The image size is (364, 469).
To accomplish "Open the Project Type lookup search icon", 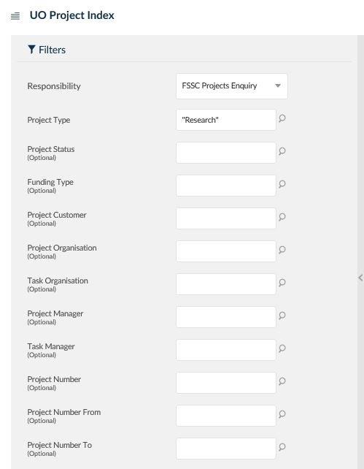I will coord(282,118).
